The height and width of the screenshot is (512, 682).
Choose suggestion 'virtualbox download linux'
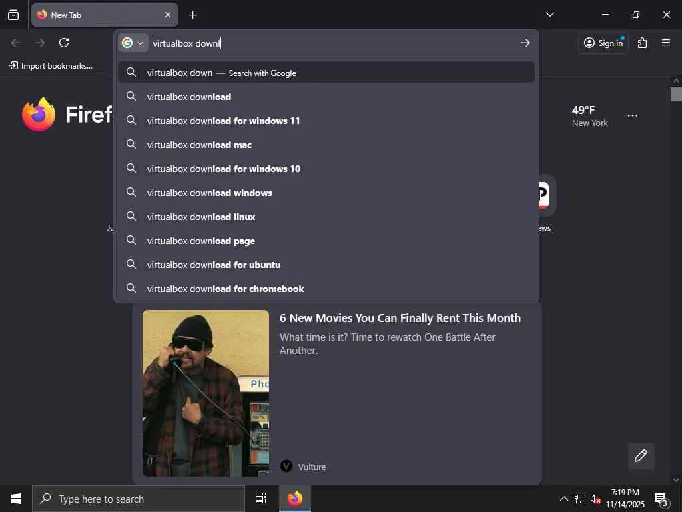coord(326,217)
